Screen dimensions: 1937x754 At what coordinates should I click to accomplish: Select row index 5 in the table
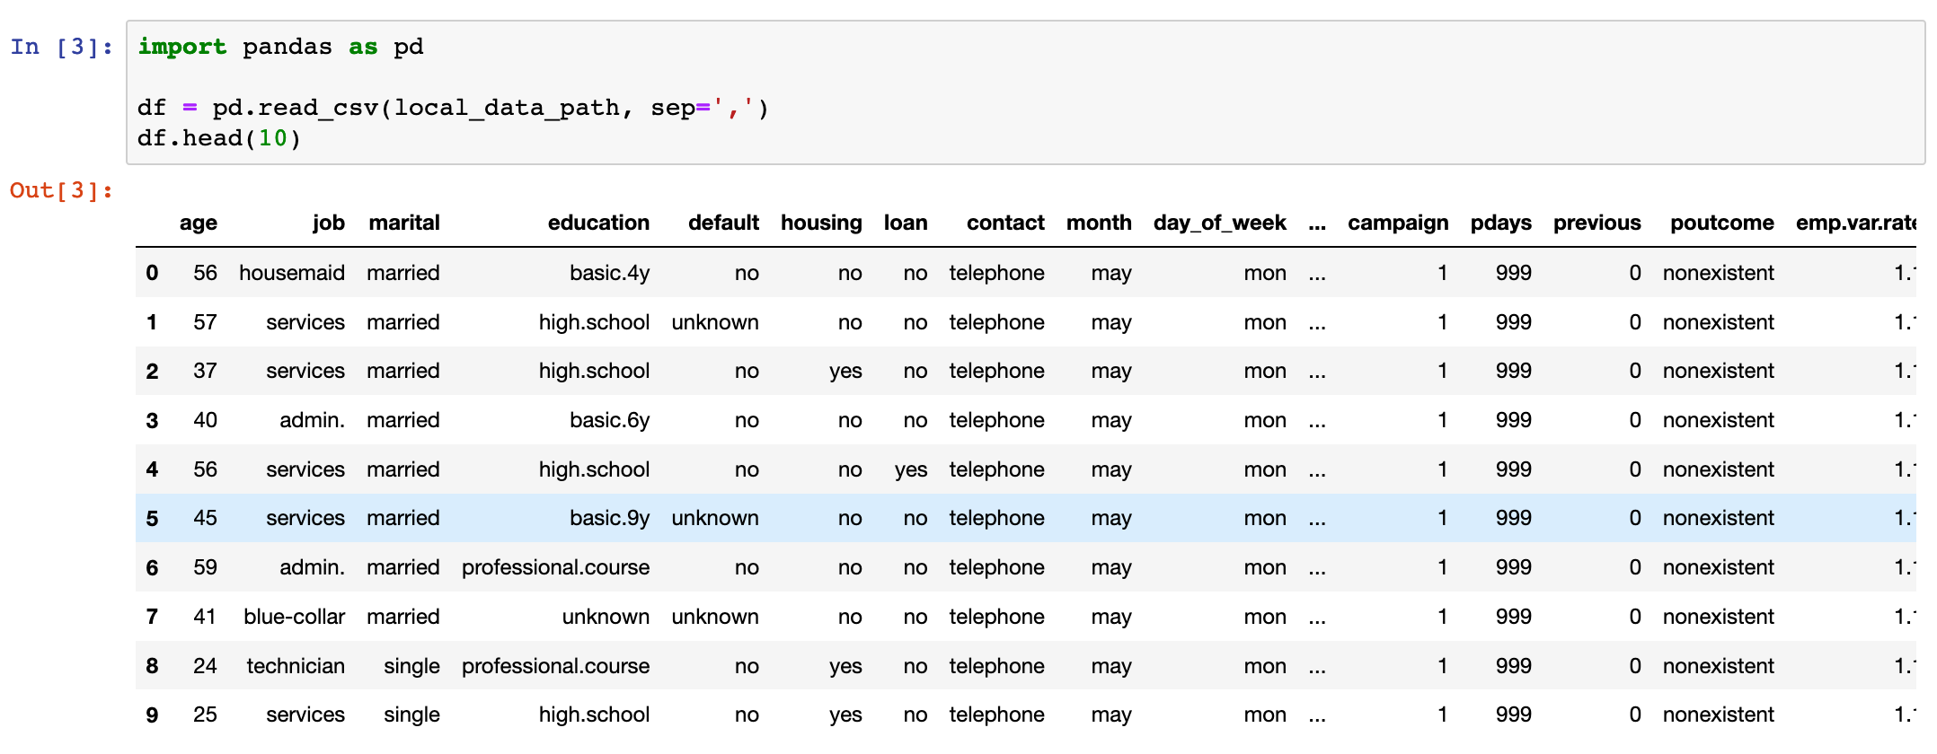tap(152, 519)
